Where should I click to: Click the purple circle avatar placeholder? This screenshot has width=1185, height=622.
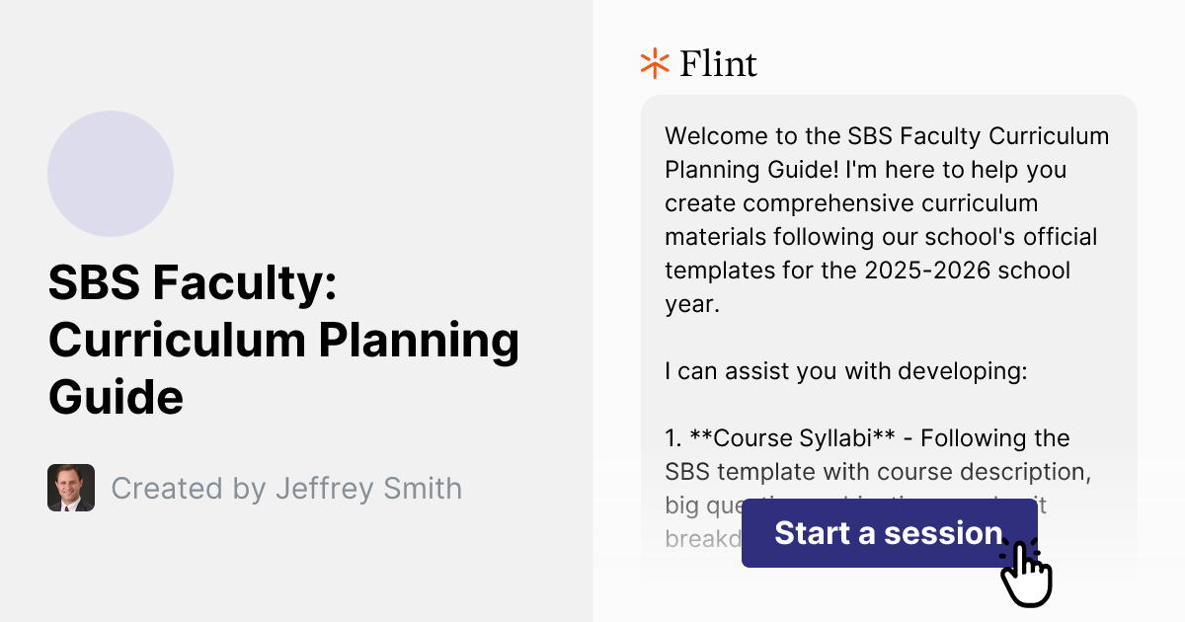111,174
